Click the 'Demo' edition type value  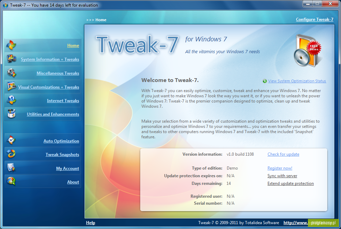(232, 168)
